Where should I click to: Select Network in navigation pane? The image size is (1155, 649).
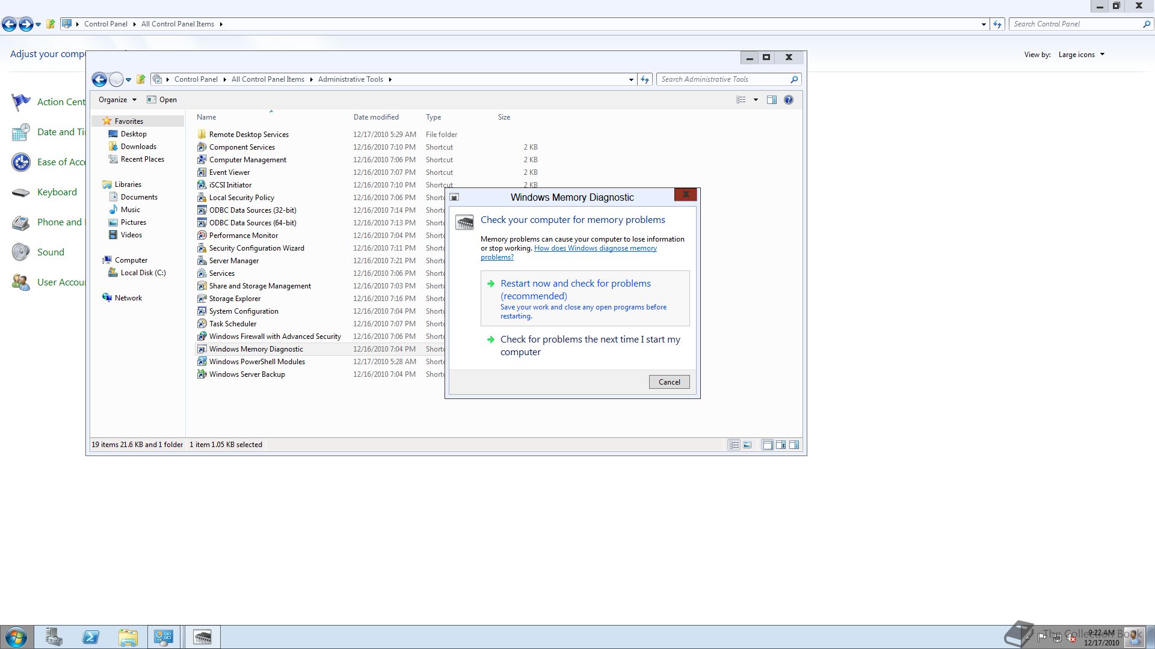coord(128,298)
